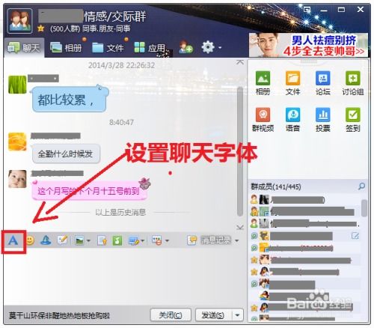This screenshot has height=328, width=374.
Task: Switch to the 聊天 tab
Action: click(x=24, y=48)
